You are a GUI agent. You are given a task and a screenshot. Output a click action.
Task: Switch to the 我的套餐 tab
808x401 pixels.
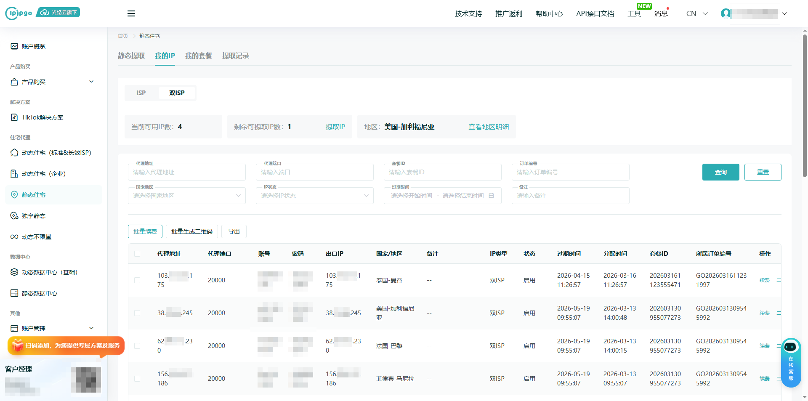(x=198, y=56)
